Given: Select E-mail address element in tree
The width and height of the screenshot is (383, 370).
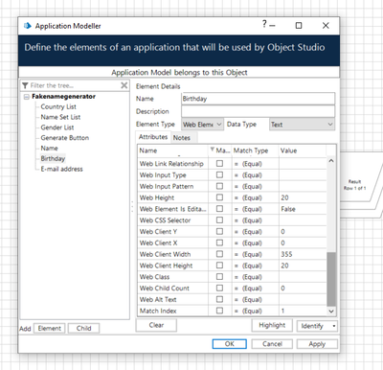Looking at the screenshot, I should click(61, 169).
